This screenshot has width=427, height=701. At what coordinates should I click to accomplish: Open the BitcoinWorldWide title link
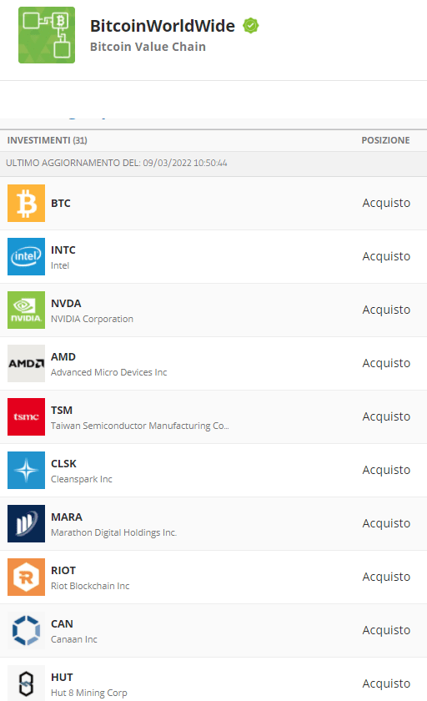tap(163, 26)
